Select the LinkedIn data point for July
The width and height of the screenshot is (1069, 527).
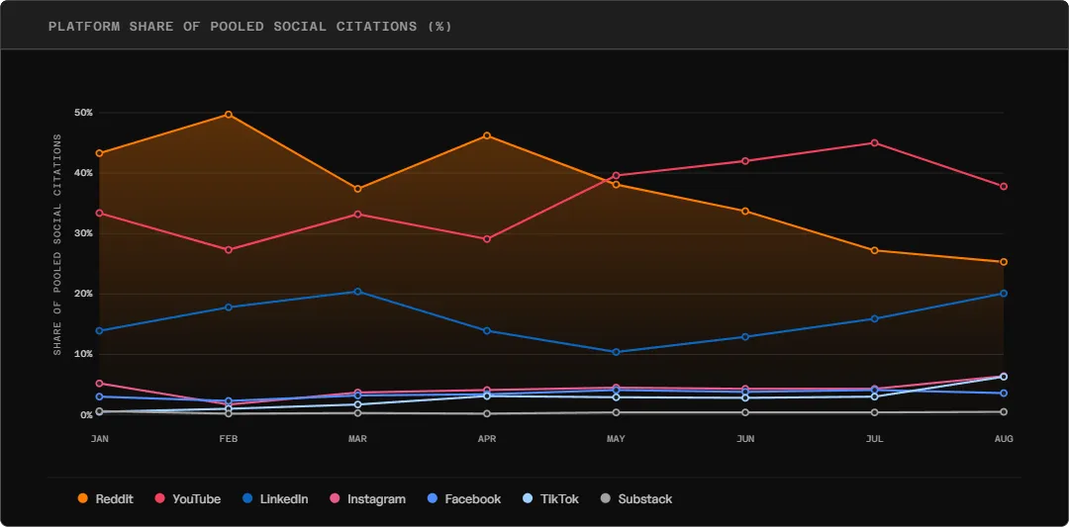coord(874,318)
